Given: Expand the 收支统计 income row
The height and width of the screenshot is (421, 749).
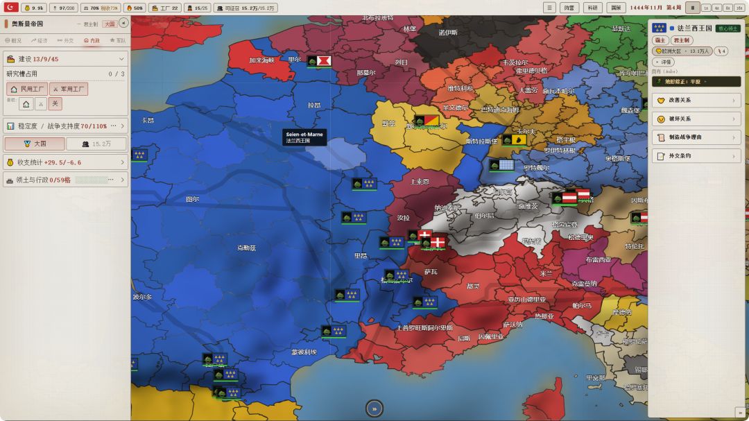Looking at the screenshot, I should pyautogui.click(x=65, y=162).
